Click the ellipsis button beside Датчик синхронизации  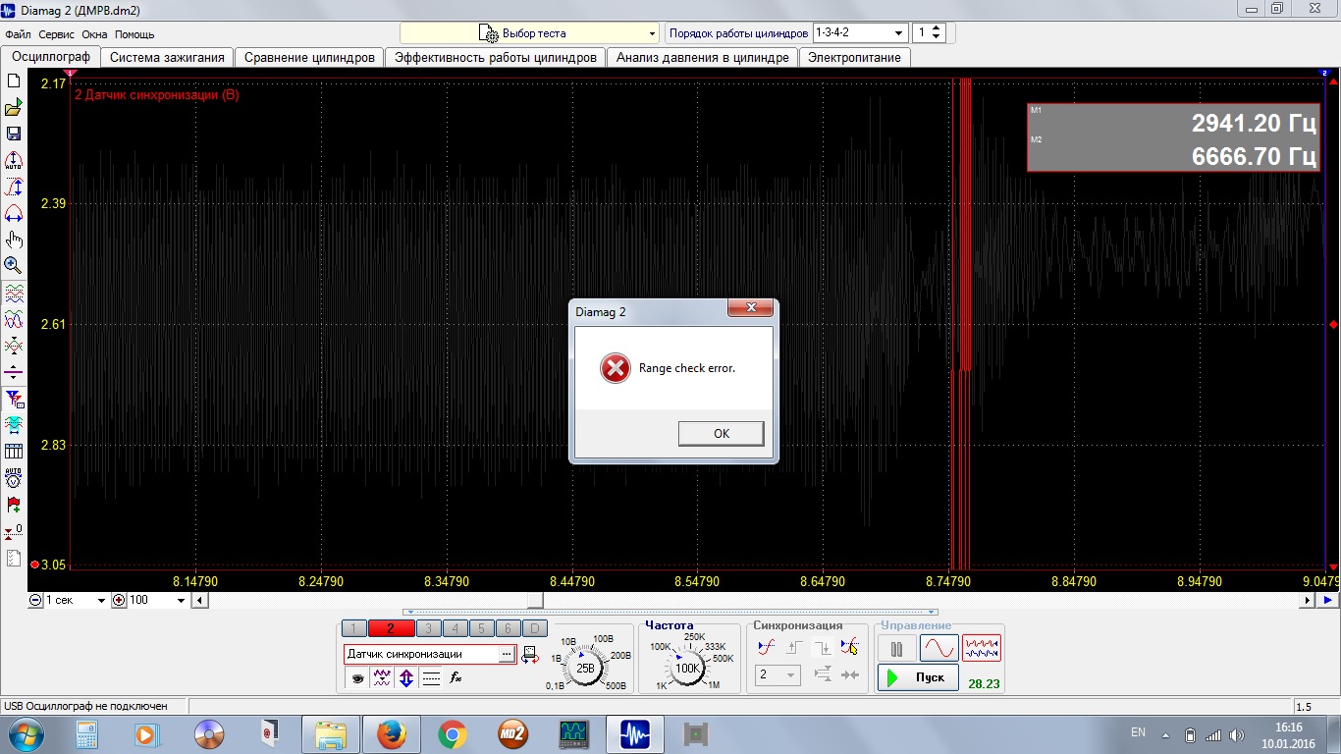(507, 654)
